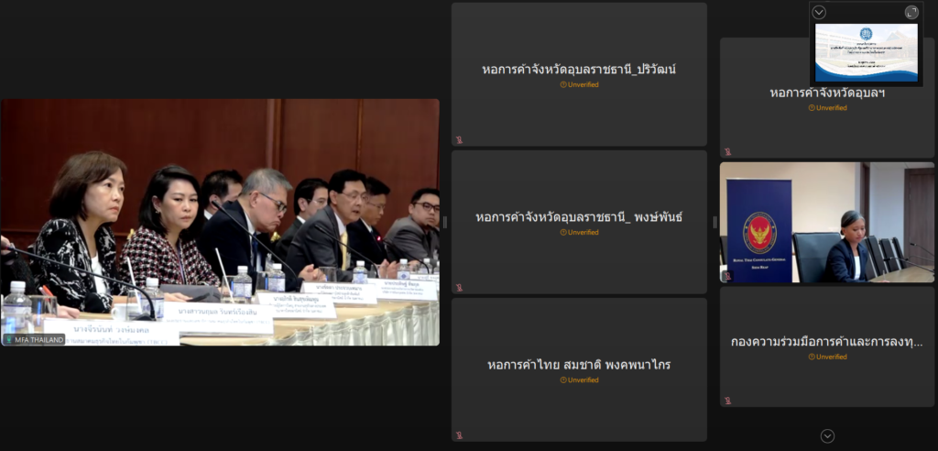Image resolution: width=938 pixels, height=451 pixels.
Task: Select the Royal Thai Consulate-General video tile
Action: point(827,222)
